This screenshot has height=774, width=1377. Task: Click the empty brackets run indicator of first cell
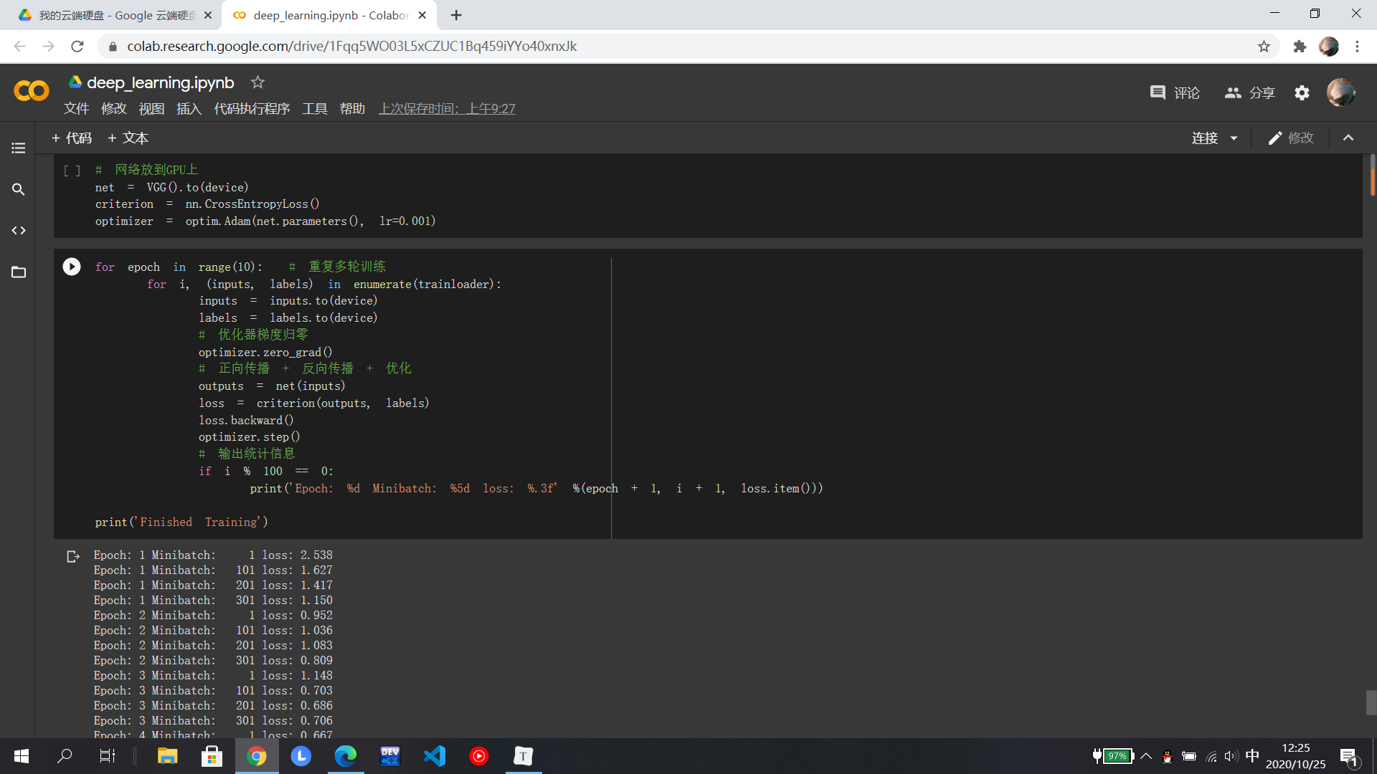72,171
